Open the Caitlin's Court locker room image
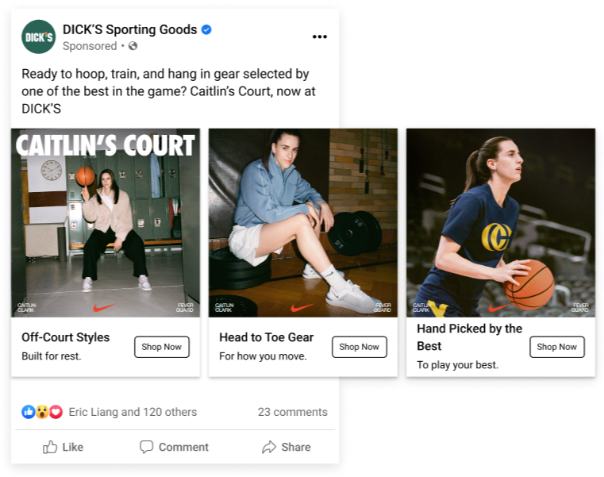Screen dimensions: 604x477 [106, 223]
